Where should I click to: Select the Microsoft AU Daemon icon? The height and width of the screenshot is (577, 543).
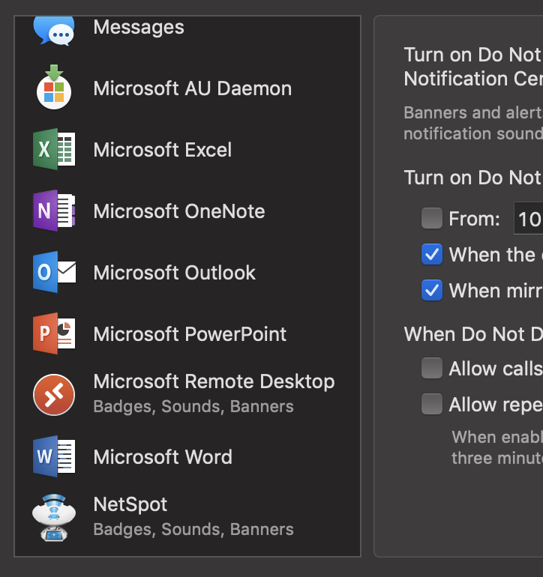[x=54, y=87]
